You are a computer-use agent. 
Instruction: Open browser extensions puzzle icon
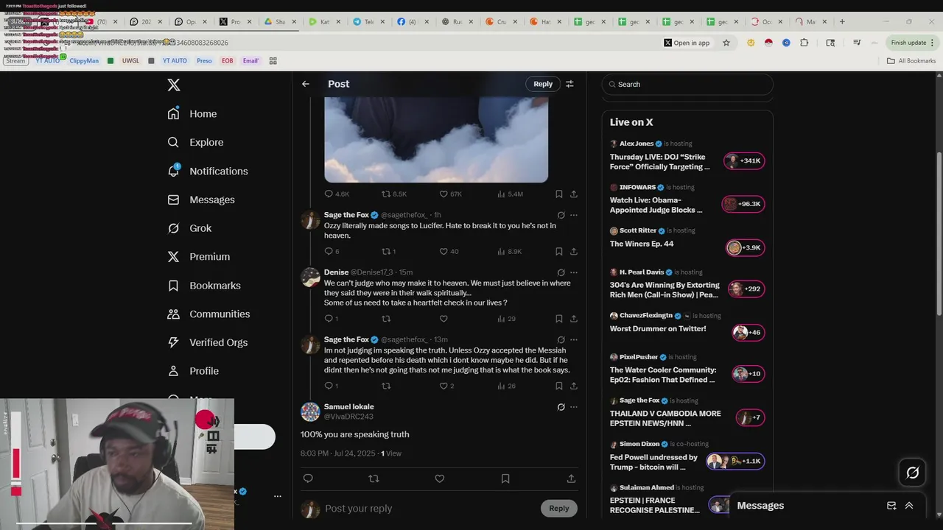click(804, 43)
